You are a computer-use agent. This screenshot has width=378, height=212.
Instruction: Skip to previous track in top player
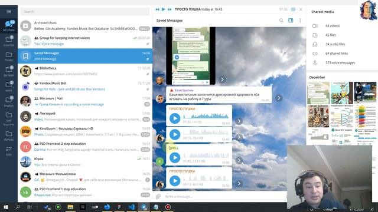158,9
